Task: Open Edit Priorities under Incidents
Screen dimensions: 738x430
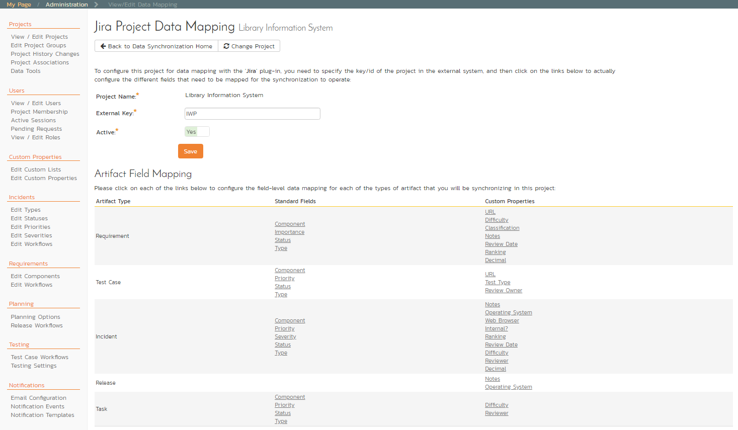Action: 30,227
